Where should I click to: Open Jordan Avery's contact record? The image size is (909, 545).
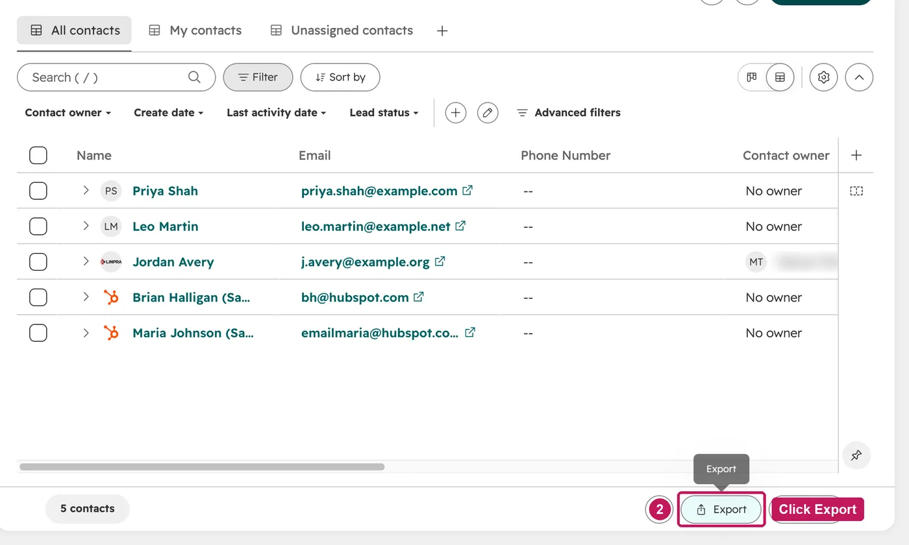(173, 262)
